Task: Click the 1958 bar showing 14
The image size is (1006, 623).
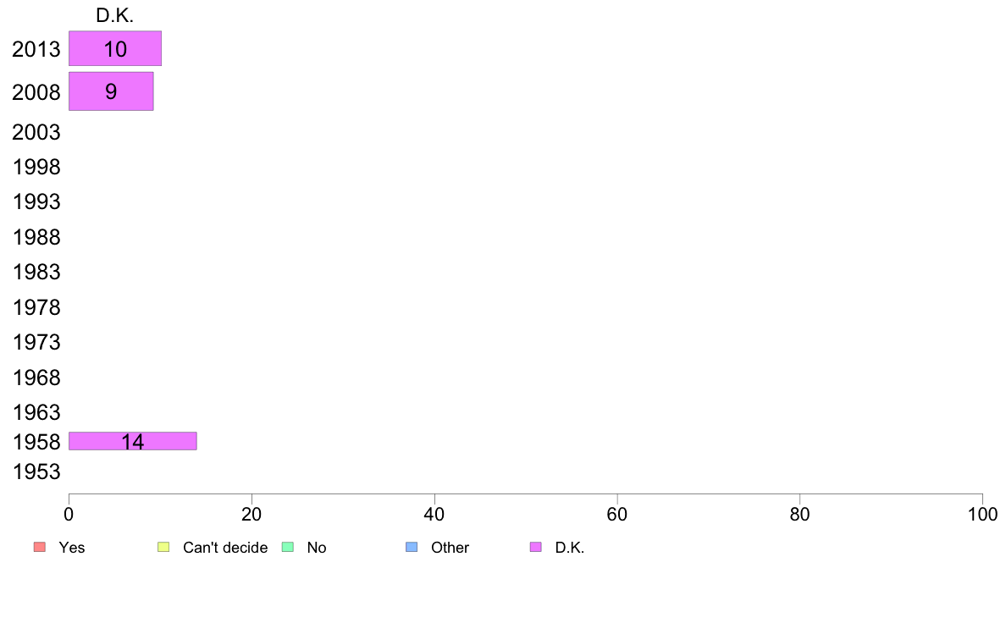Action: 133,441
